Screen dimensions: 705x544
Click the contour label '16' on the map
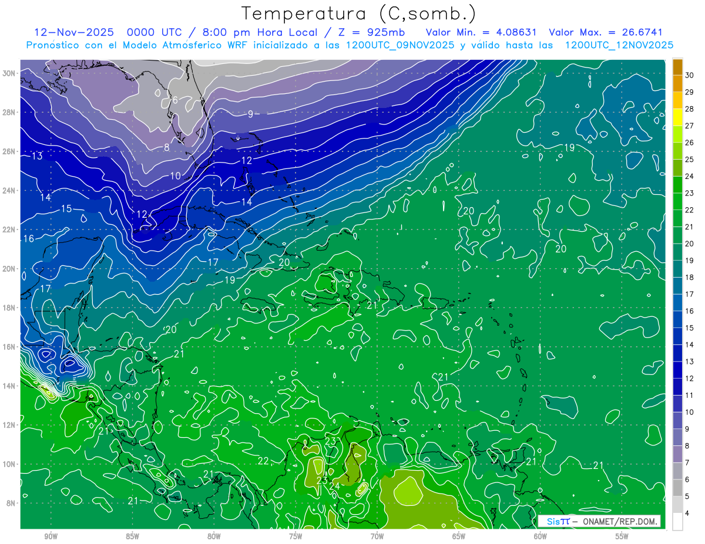(28, 239)
